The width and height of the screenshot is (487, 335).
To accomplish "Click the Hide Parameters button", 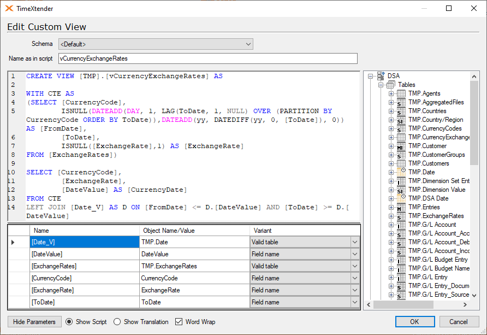I will point(34,322).
